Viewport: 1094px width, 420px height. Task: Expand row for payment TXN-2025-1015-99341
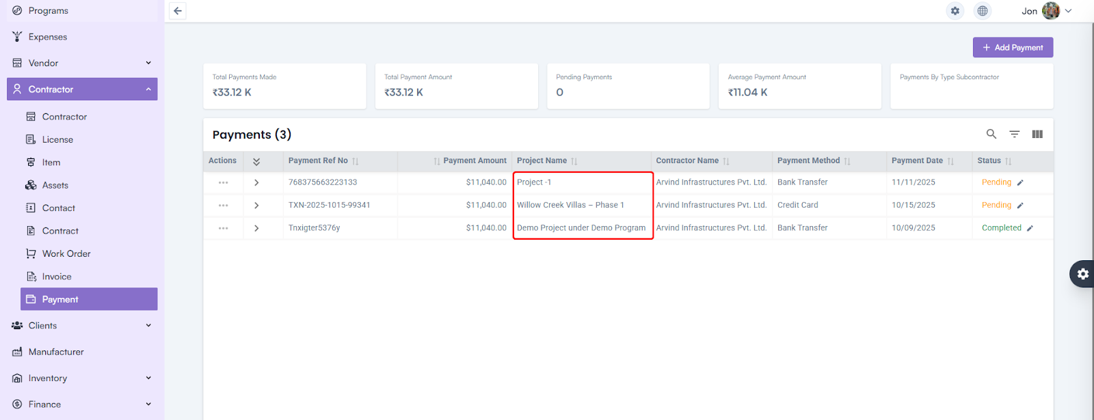click(x=256, y=206)
